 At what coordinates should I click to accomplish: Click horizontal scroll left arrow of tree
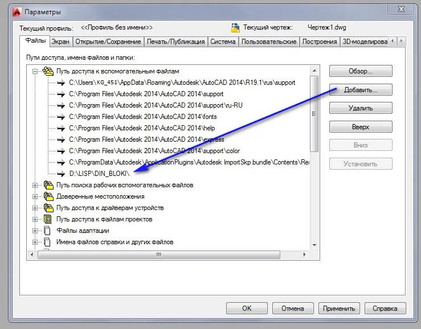click(x=32, y=254)
